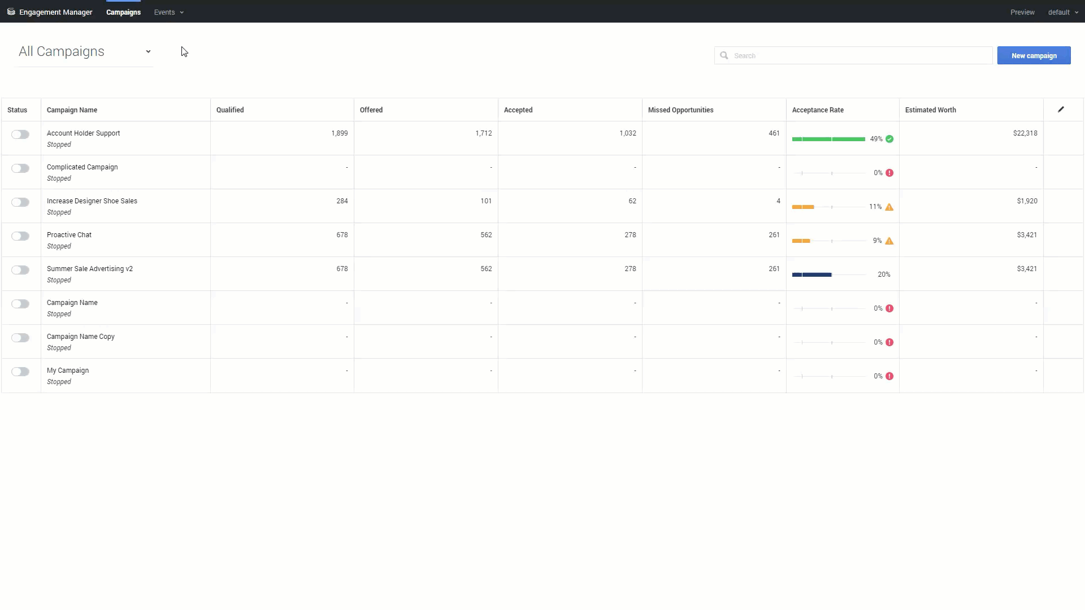1085x610 pixels.
Task: Click red alert icon on Complicated Campaign
Action: (x=889, y=173)
